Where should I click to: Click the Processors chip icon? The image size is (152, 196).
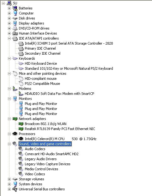pyautogui.click(x=15, y=134)
